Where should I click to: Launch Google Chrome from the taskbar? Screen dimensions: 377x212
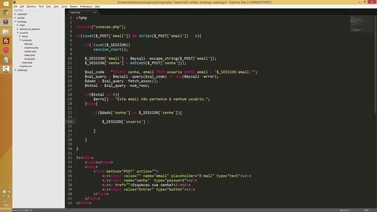(x=6, y=12)
